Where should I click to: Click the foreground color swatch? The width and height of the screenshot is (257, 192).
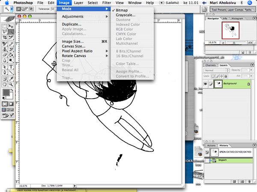coord(6,93)
